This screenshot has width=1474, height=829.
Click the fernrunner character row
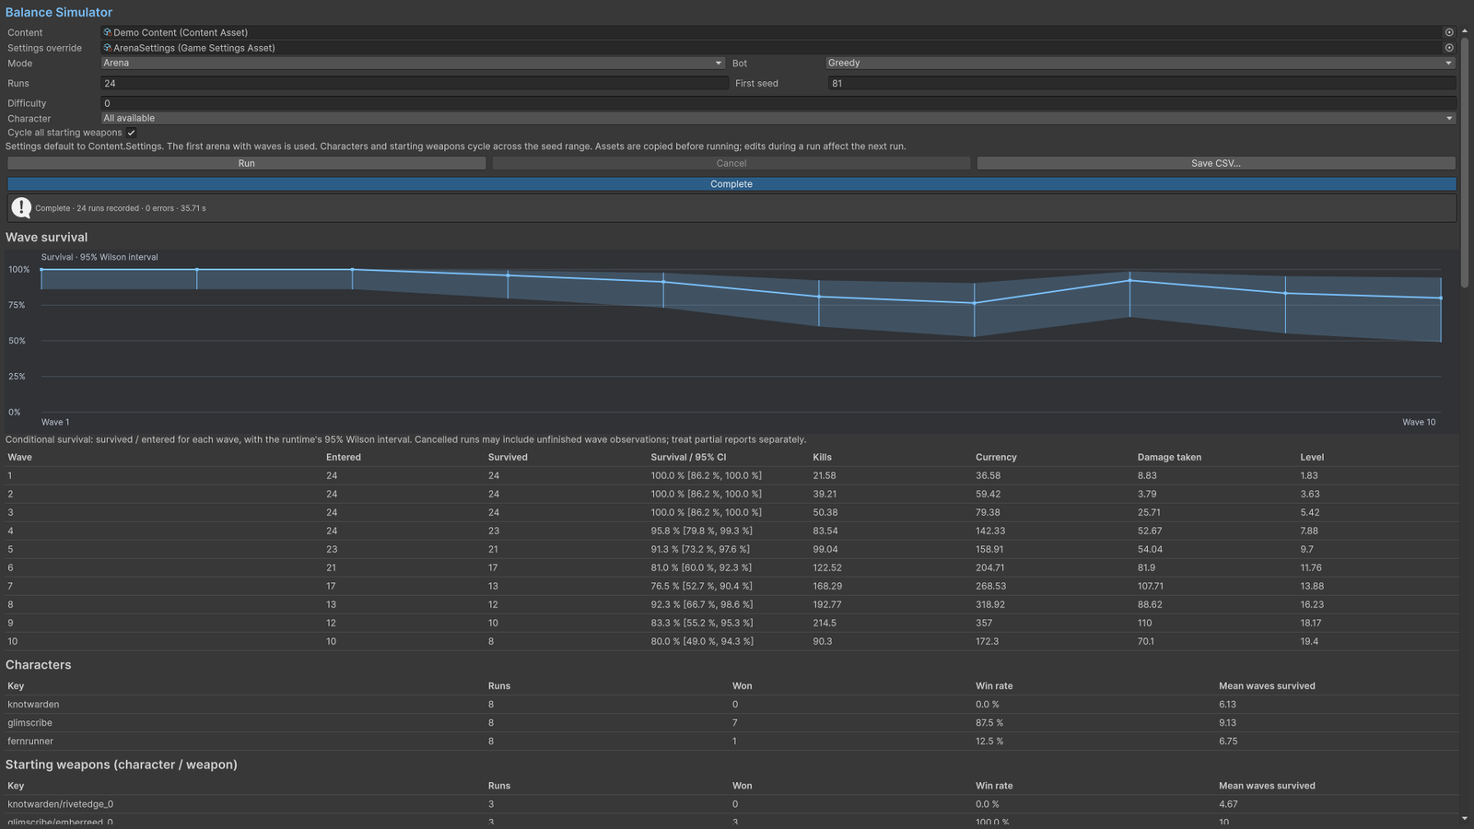731,741
